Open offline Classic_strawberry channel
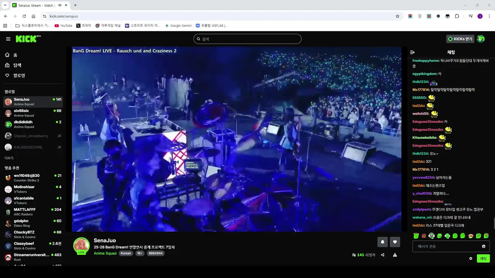 tap(33, 136)
